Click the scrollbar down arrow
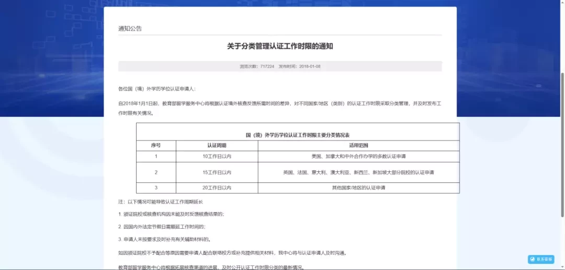Screen dimensions: 565x270 click(x=562, y=267)
